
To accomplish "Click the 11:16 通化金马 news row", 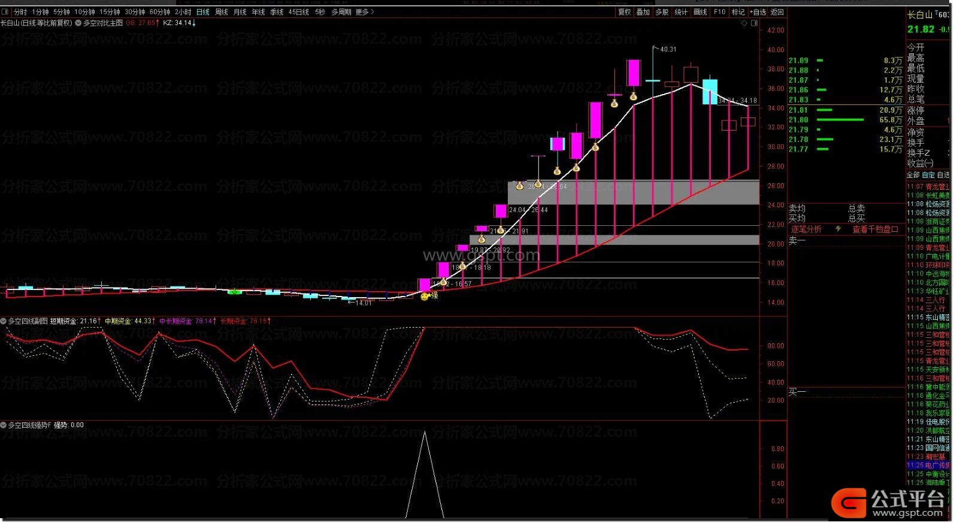I will tap(928, 395).
